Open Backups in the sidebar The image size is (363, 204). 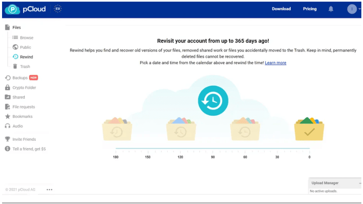(x=20, y=78)
